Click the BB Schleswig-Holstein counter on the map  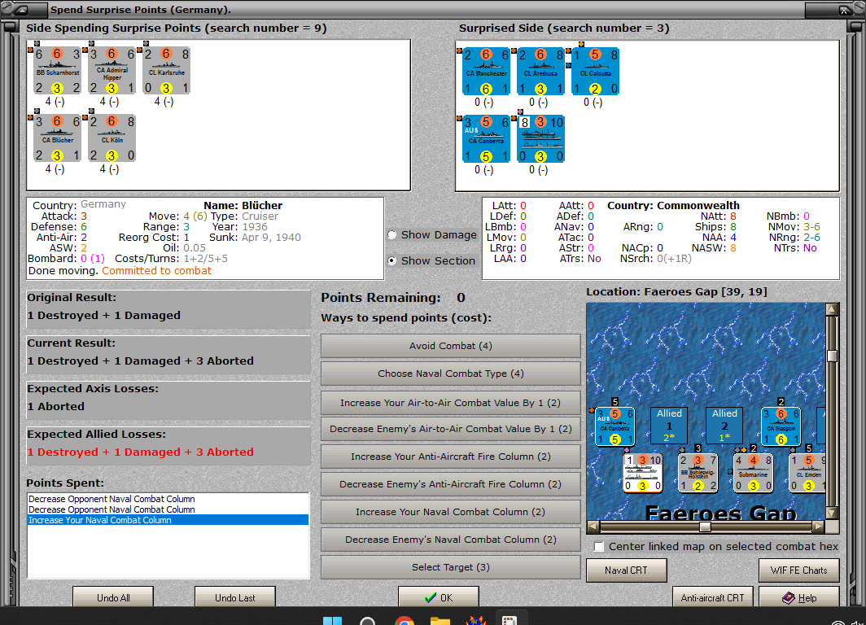698,473
